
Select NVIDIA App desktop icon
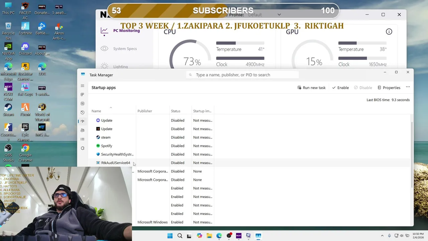pyautogui.click(x=8, y=51)
